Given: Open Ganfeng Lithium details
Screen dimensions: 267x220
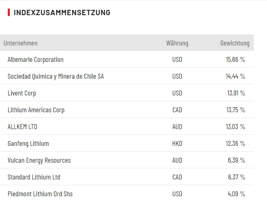Looking at the screenshot, I should pyautogui.click(x=28, y=143).
